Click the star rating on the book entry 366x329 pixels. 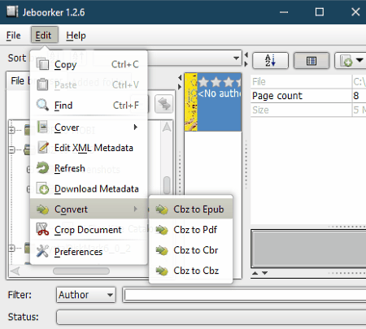[220, 81]
